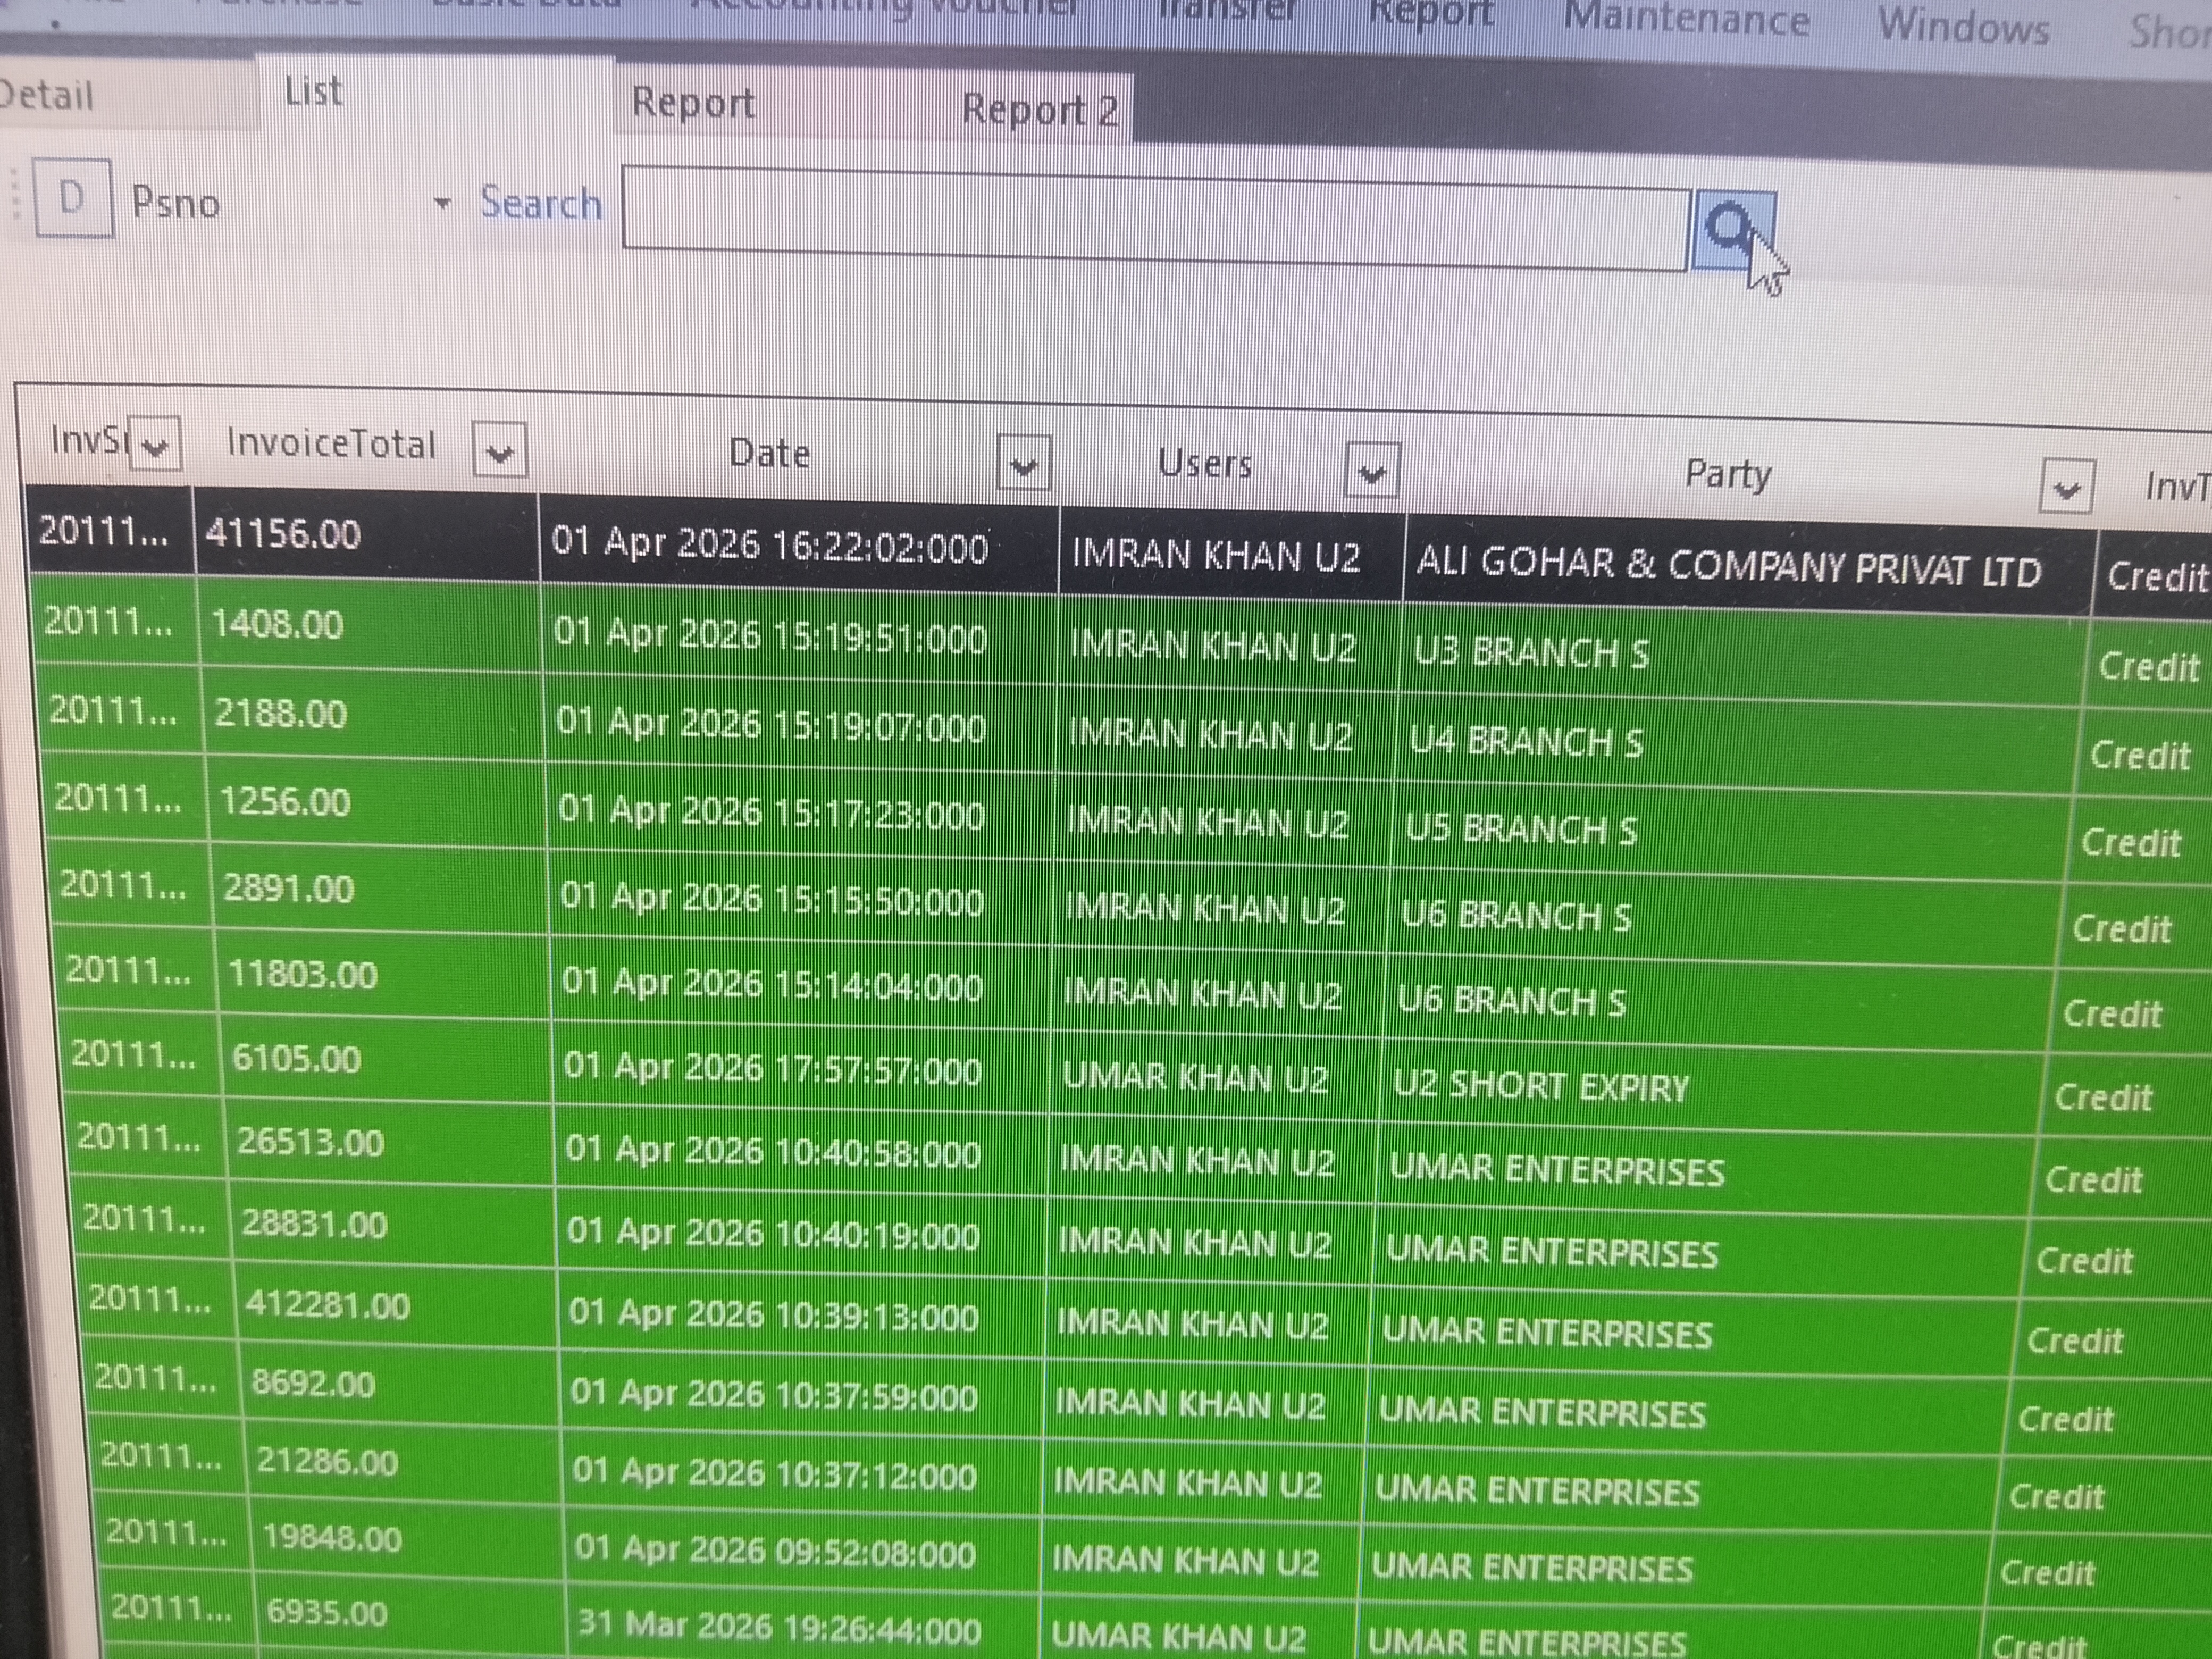Image resolution: width=2212 pixels, height=1659 pixels.
Task: Select UMAR KHAN U2 in 6105.00 row
Action: pyautogui.click(x=1216, y=1078)
